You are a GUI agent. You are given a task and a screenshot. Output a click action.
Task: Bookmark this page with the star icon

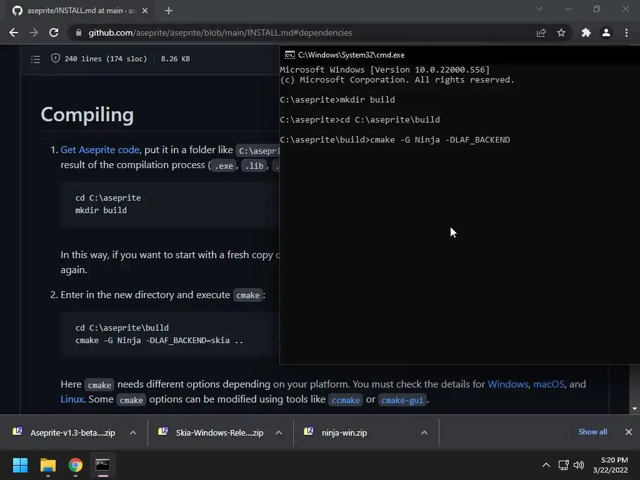point(561,32)
